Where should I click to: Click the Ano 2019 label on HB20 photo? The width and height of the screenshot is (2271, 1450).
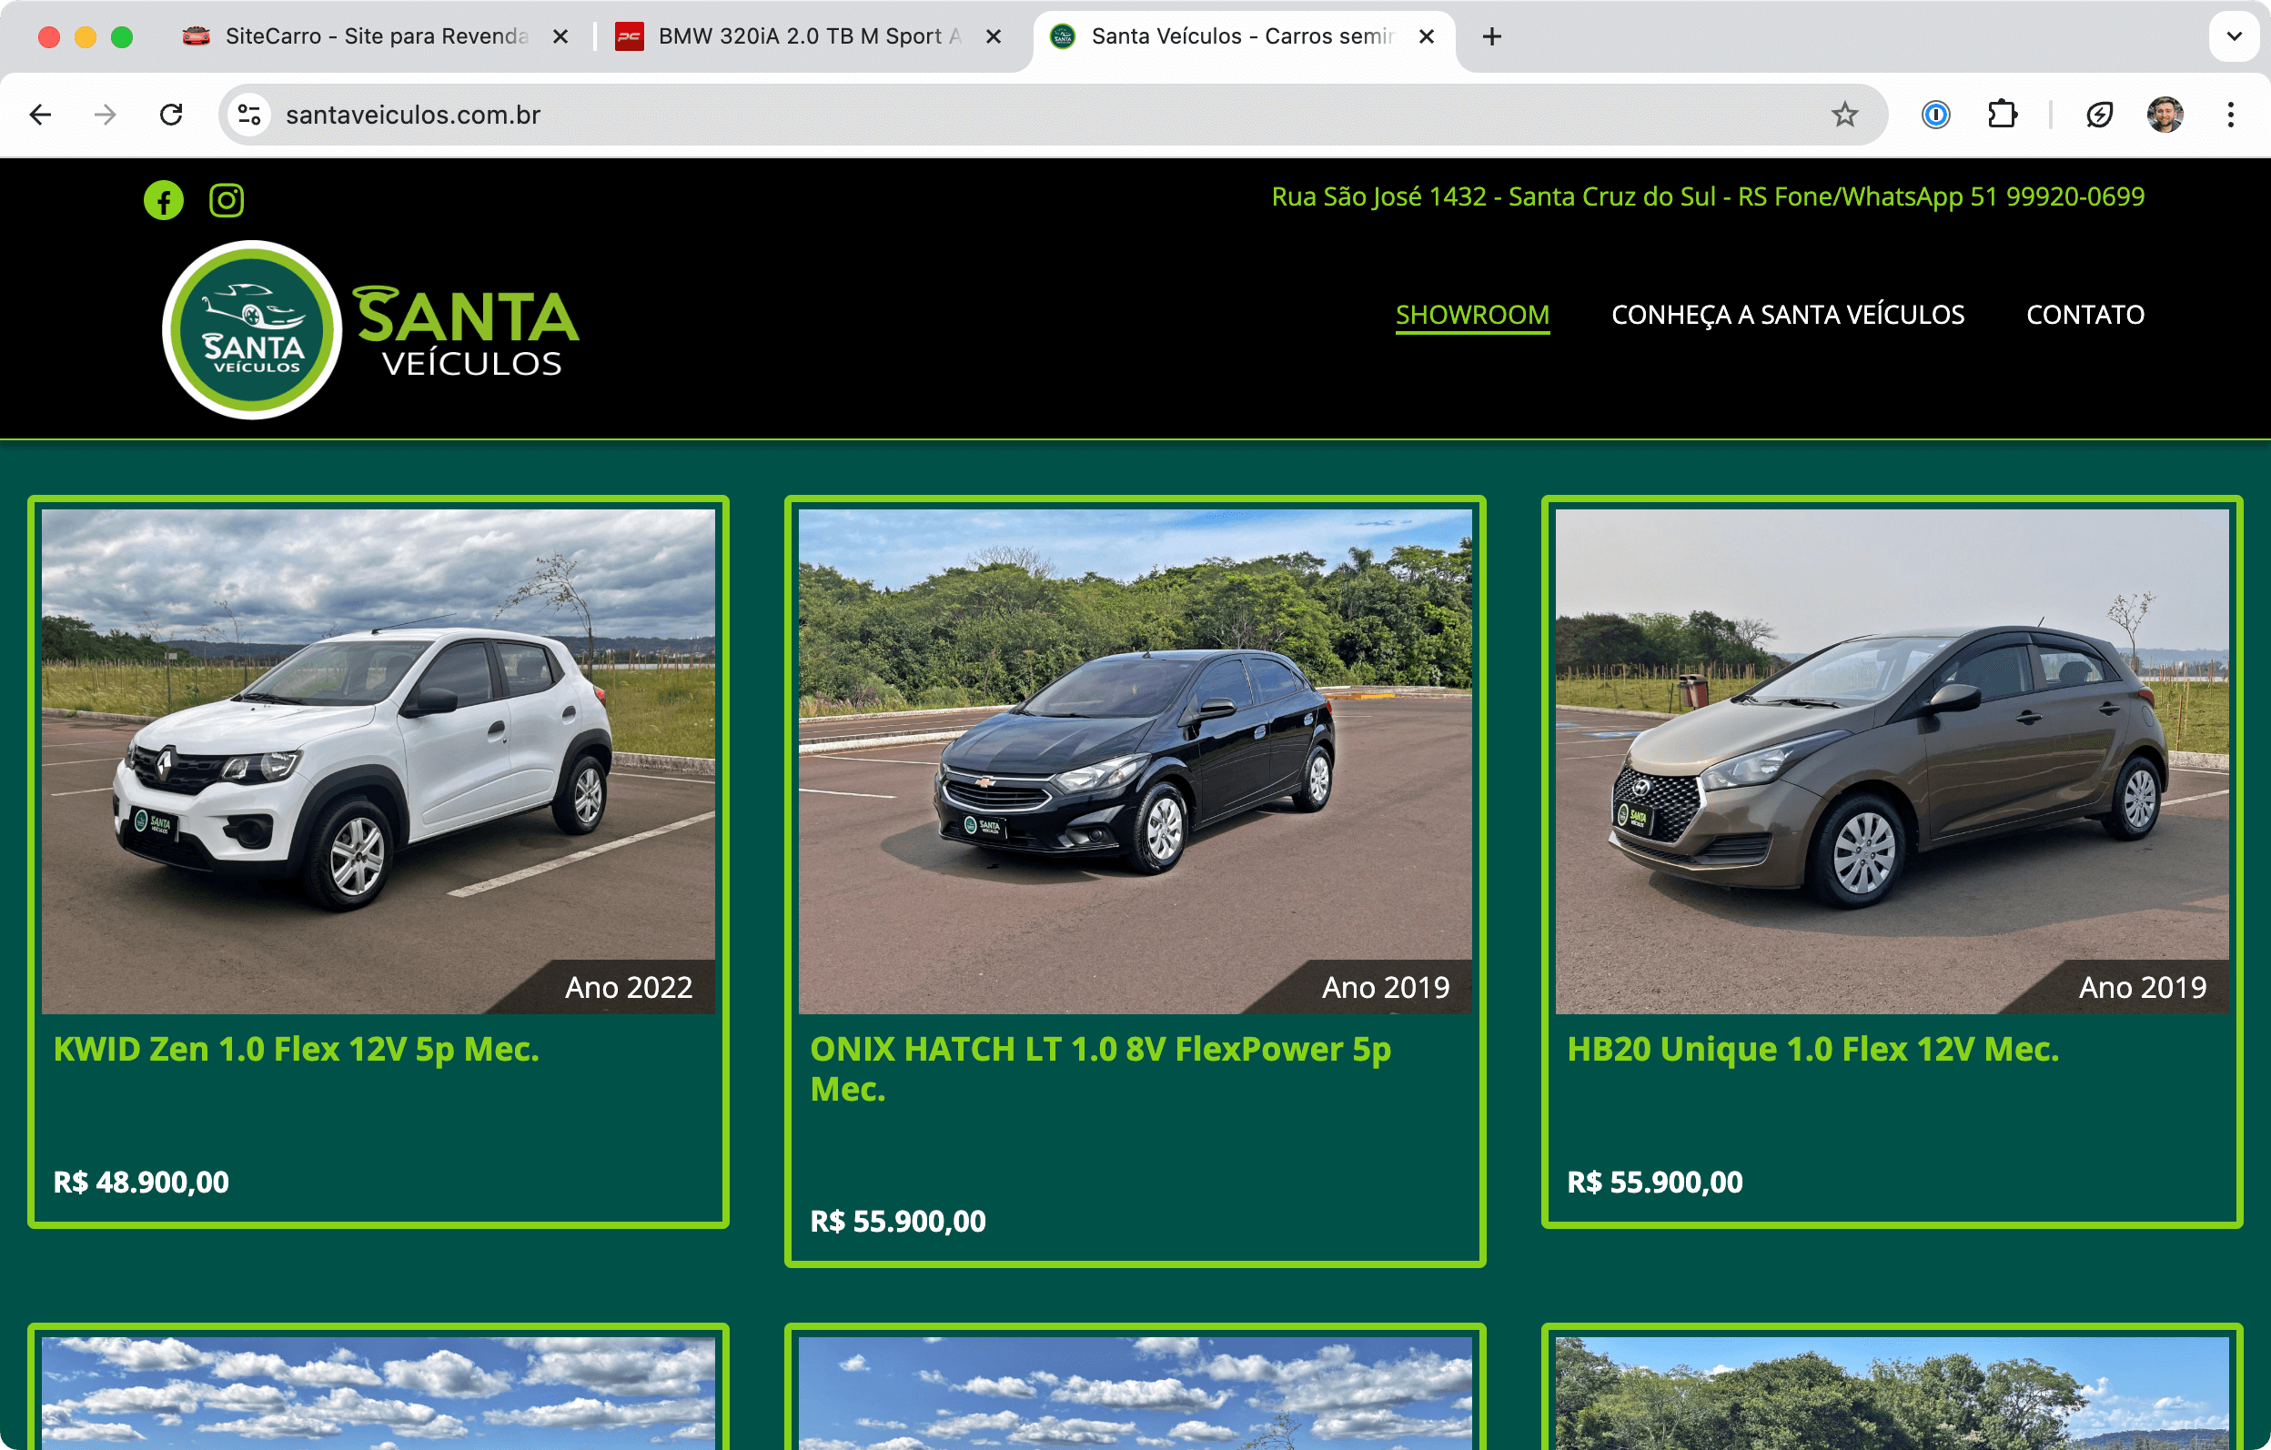pos(2143,987)
